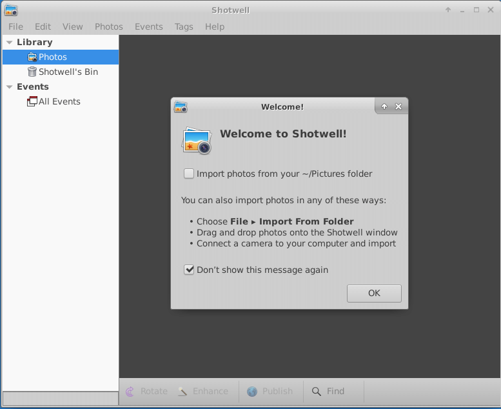Click the Welcome to Shotwell! heading

tap(283, 134)
